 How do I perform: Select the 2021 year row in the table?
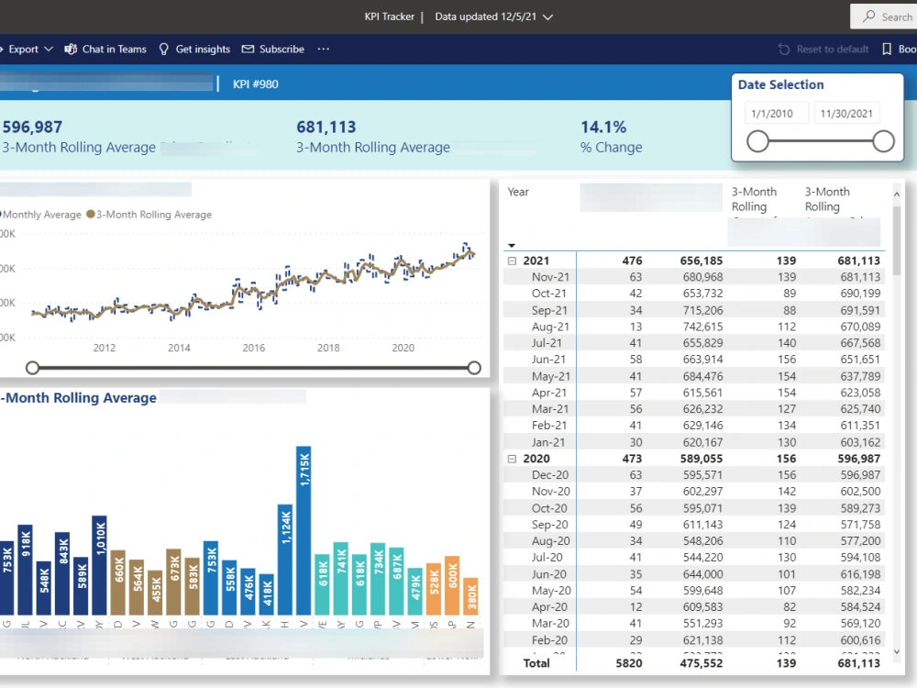(x=538, y=260)
